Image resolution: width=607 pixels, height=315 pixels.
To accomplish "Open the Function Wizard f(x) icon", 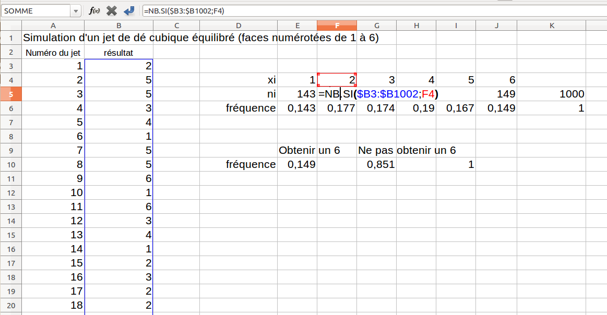I will click(x=94, y=11).
